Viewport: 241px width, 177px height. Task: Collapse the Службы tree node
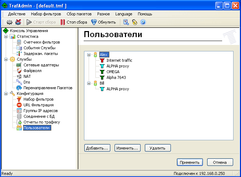(6, 60)
